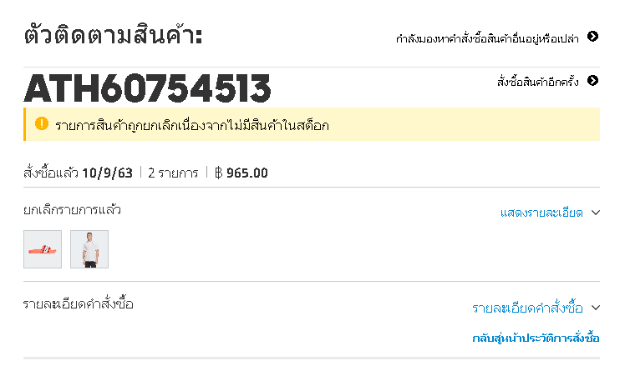The height and width of the screenshot is (371, 630).
Task: Click the 2 รายการ item count
Action: coord(173,173)
